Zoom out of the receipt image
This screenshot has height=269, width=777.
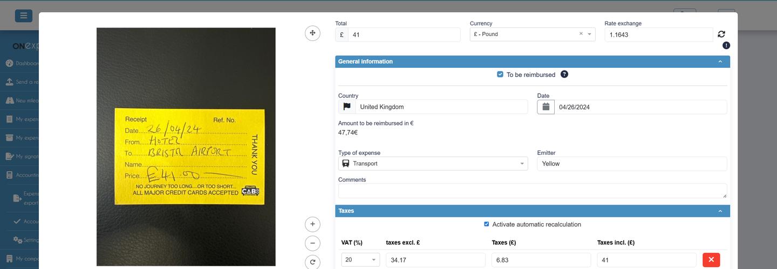[x=312, y=243]
